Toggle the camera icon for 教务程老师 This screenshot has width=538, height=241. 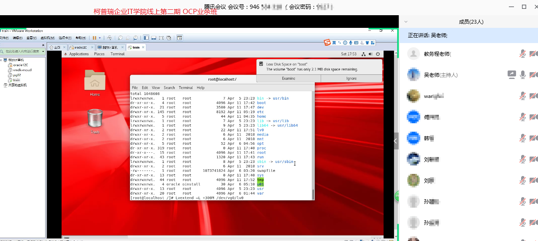533,54
